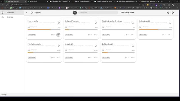Switch to the SOLVED browser tab
180x101 pixels.
click(x=104, y=1)
